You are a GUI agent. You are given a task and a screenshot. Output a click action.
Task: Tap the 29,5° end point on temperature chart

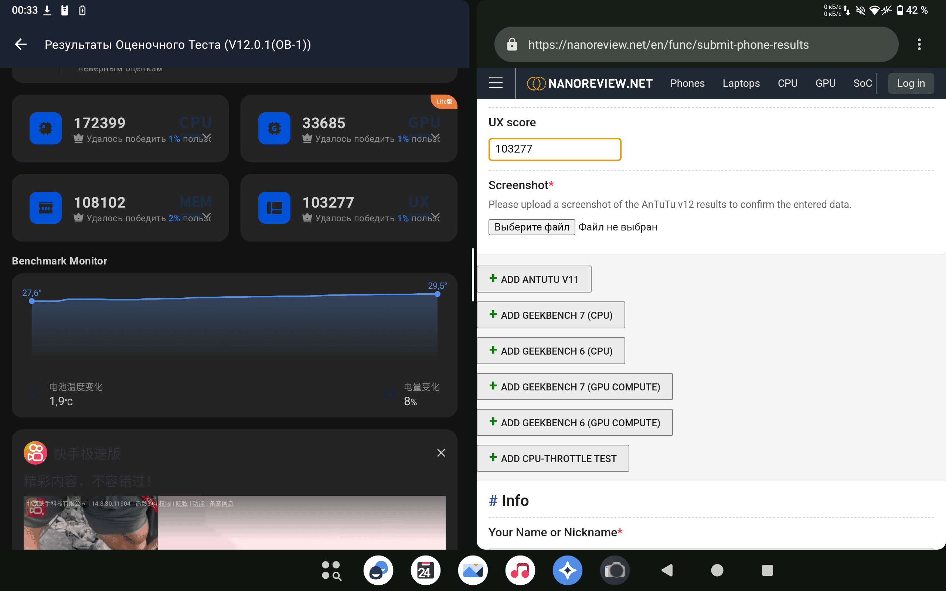click(x=438, y=294)
